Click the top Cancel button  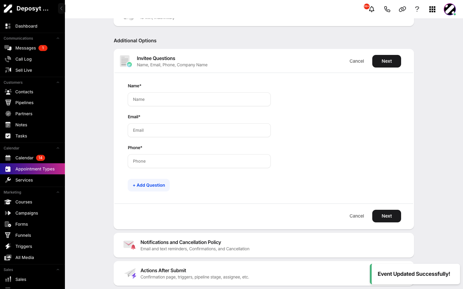(357, 61)
